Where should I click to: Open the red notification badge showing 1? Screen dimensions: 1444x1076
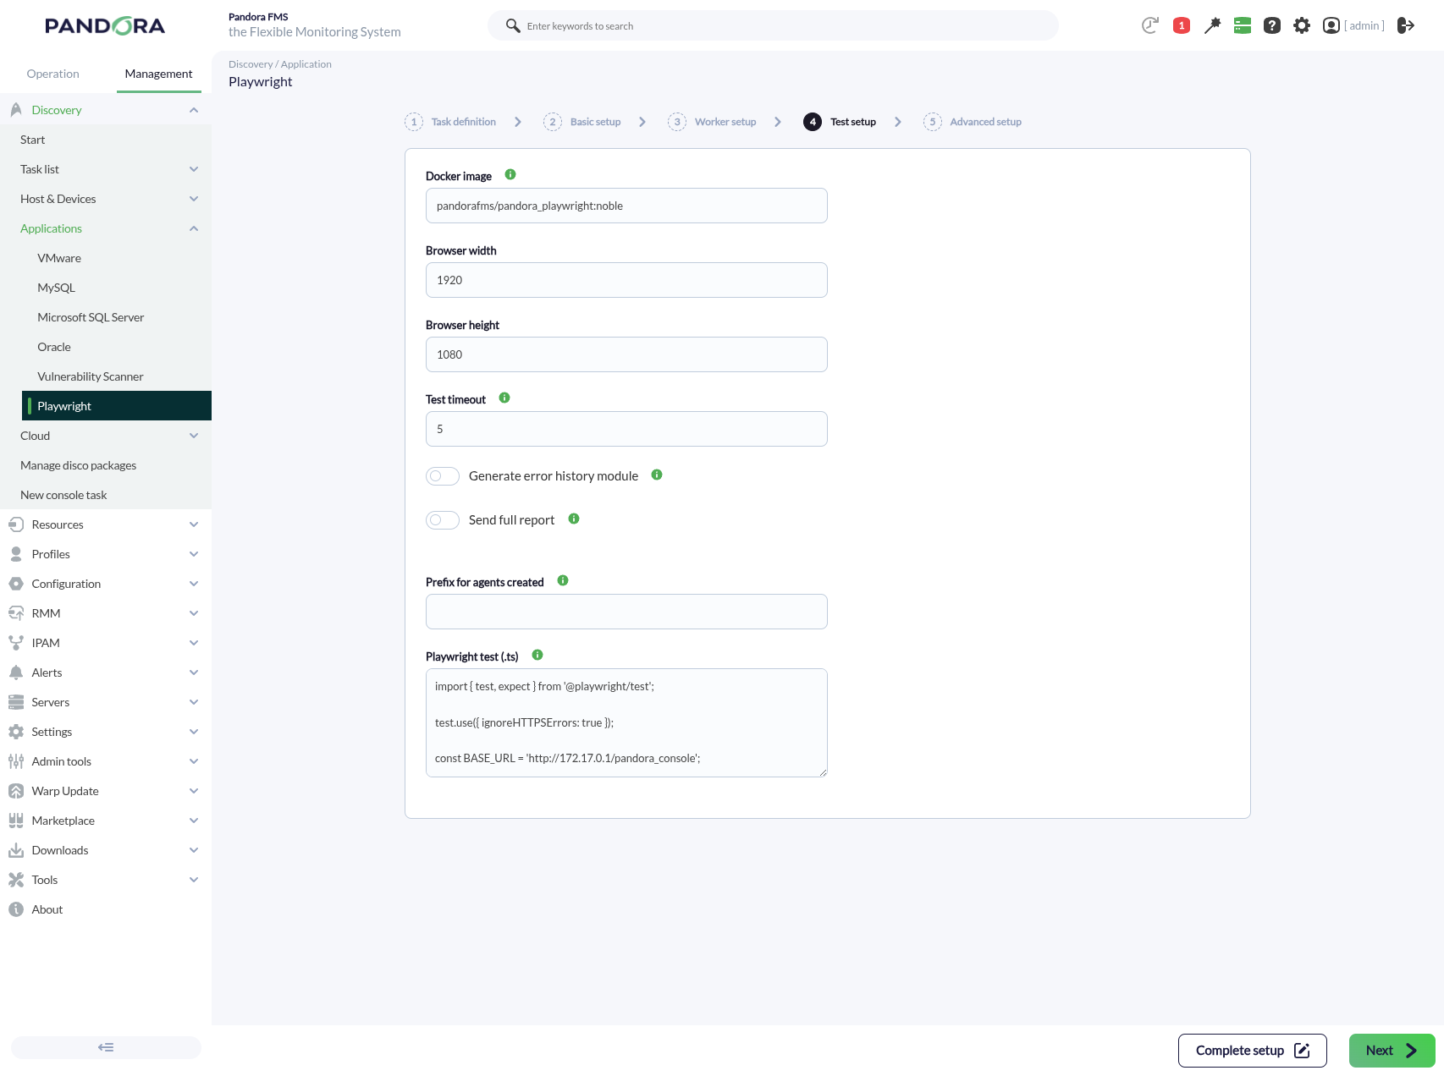coord(1182,25)
